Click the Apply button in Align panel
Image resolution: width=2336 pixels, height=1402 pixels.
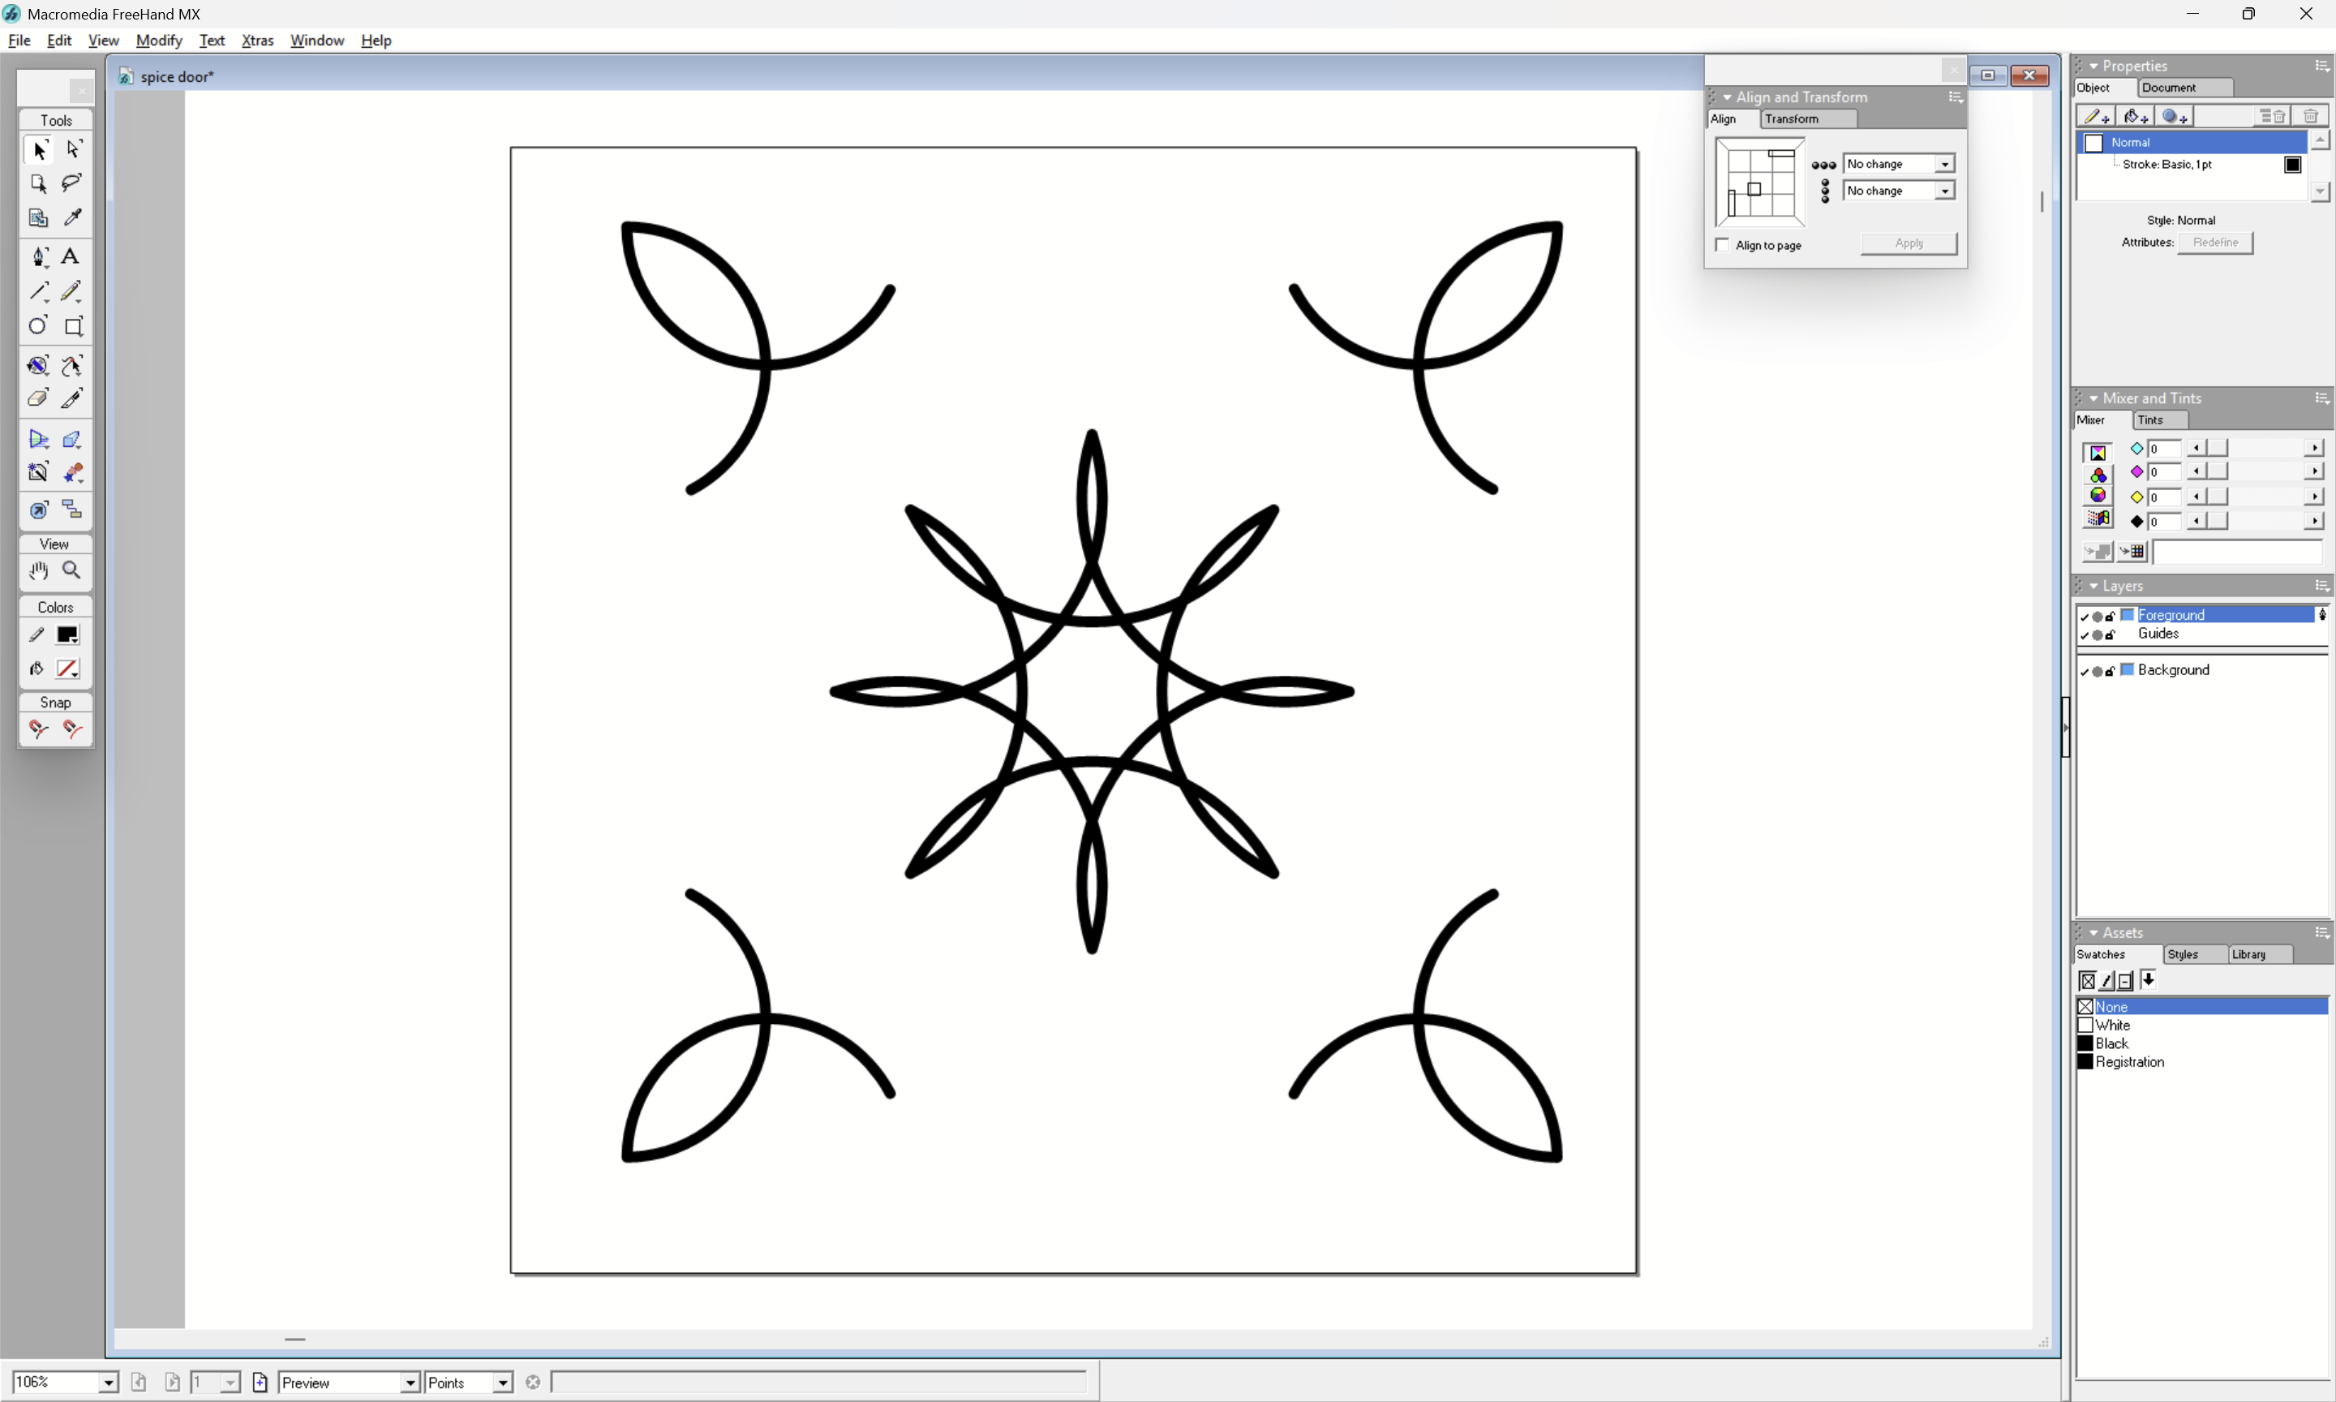tap(1909, 243)
